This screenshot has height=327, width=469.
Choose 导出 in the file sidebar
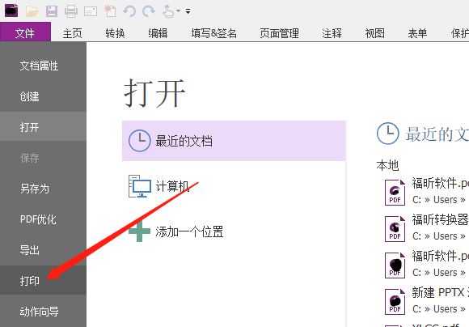[43, 250]
